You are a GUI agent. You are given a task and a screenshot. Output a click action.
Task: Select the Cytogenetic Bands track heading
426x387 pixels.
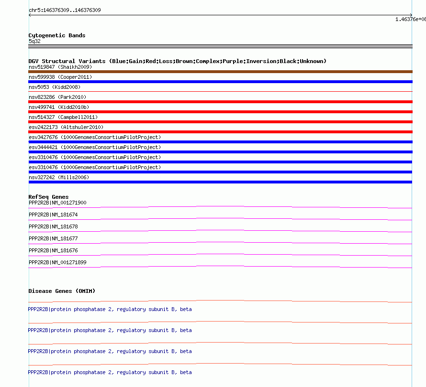tap(57, 35)
